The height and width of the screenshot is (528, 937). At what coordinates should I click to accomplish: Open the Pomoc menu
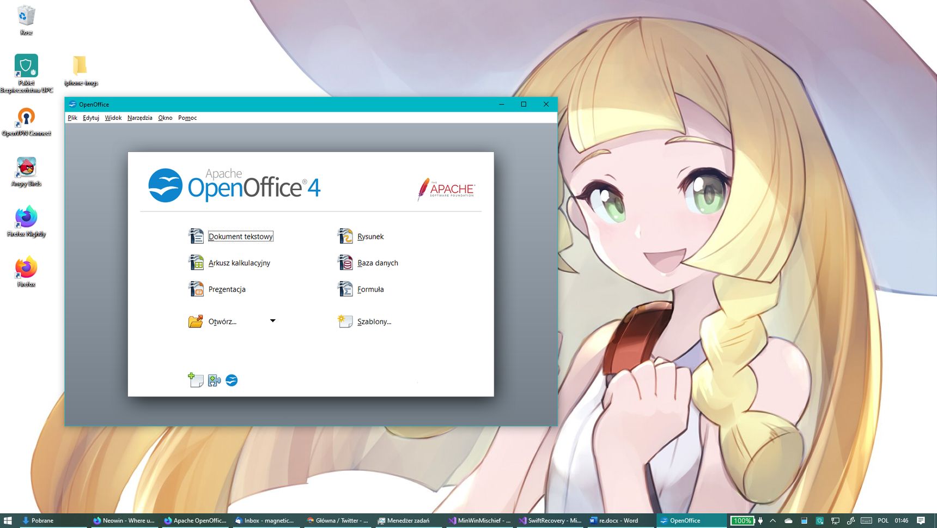(187, 118)
